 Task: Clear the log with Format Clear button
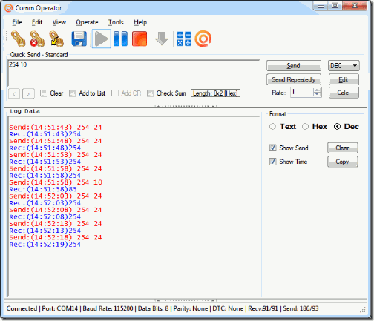pyautogui.click(x=342, y=148)
